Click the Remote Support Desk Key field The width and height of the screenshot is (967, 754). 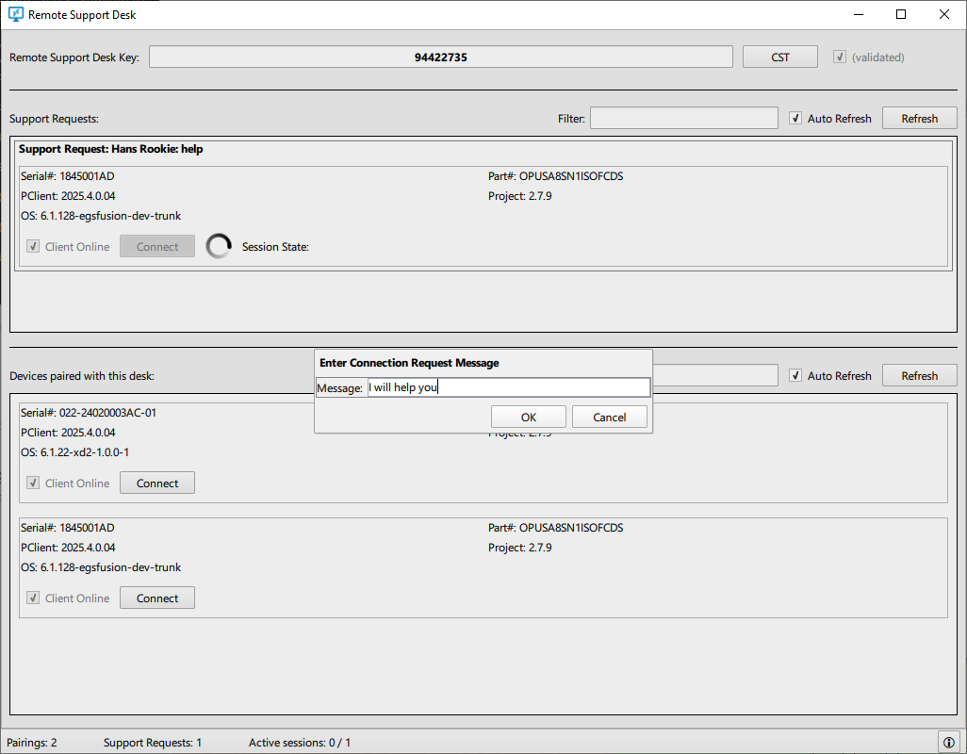pos(440,57)
